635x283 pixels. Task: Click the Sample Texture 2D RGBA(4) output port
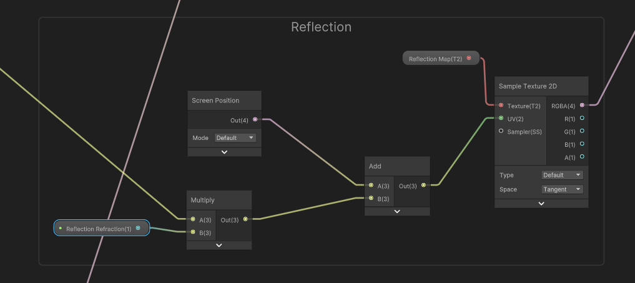coord(582,106)
